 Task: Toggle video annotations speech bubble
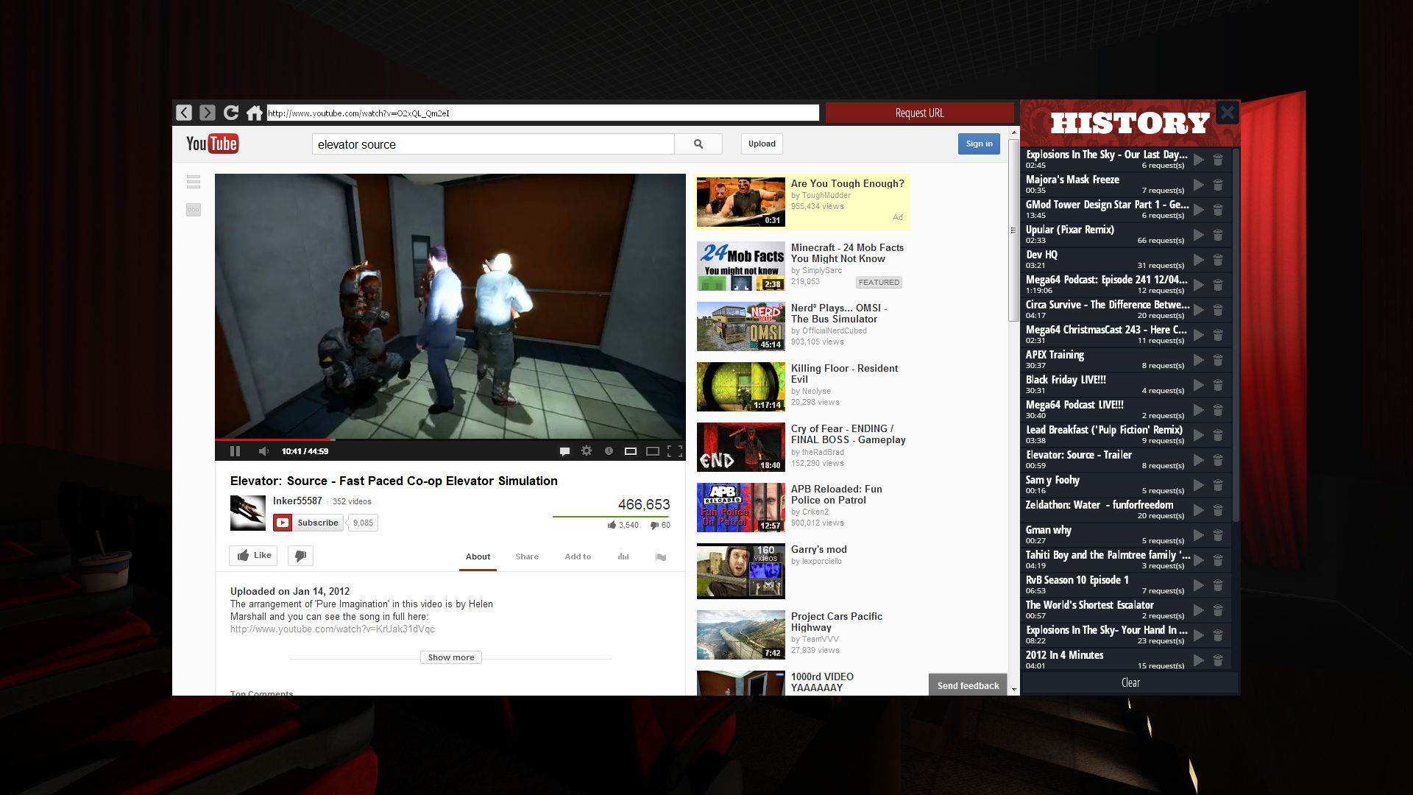pos(564,451)
